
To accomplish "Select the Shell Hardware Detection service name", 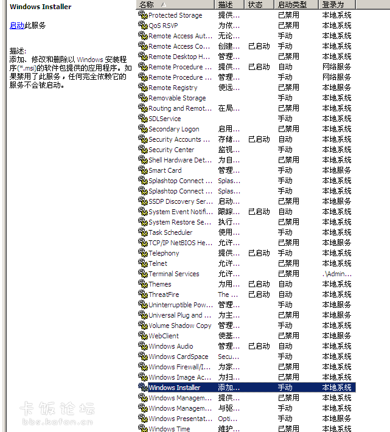I will click(x=181, y=160).
